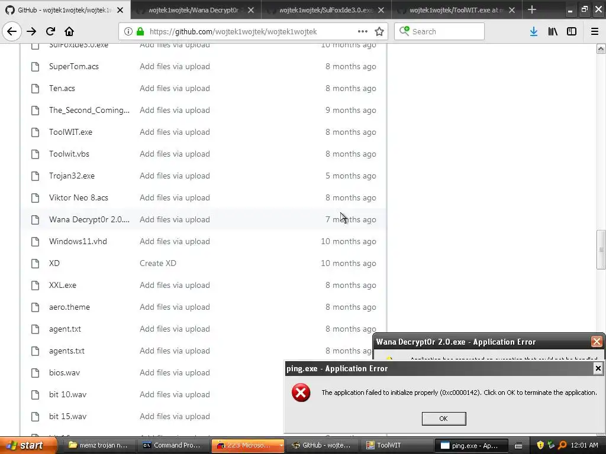Close the Wana Decrypt0r browser tab
The height and width of the screenshot is (454, 606).
(x=251, y=10)
